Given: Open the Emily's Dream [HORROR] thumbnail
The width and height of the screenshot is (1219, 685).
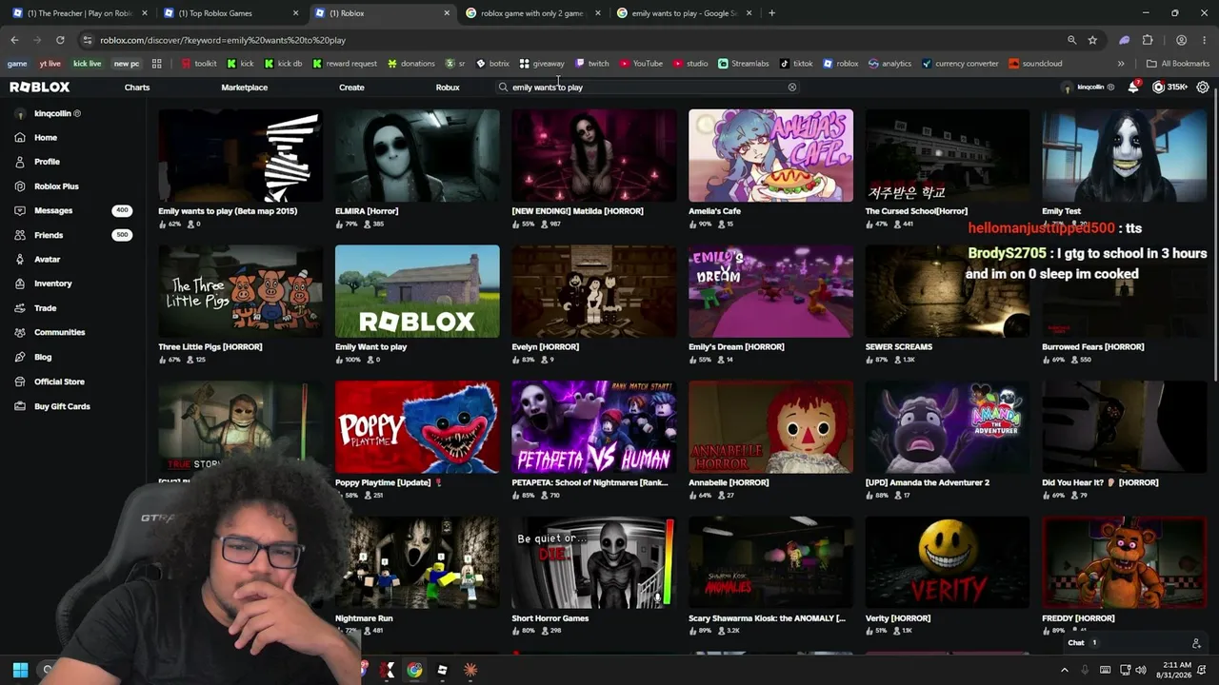Looking at the screenshot, I should pos(770,291).
